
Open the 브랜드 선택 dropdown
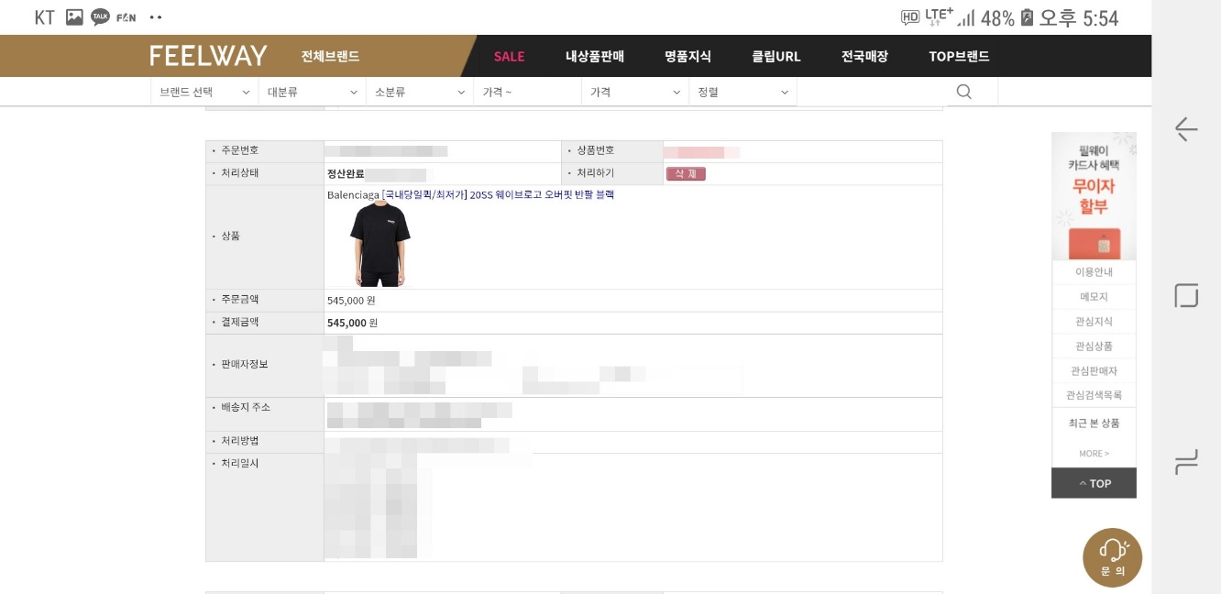pos(204,92)
